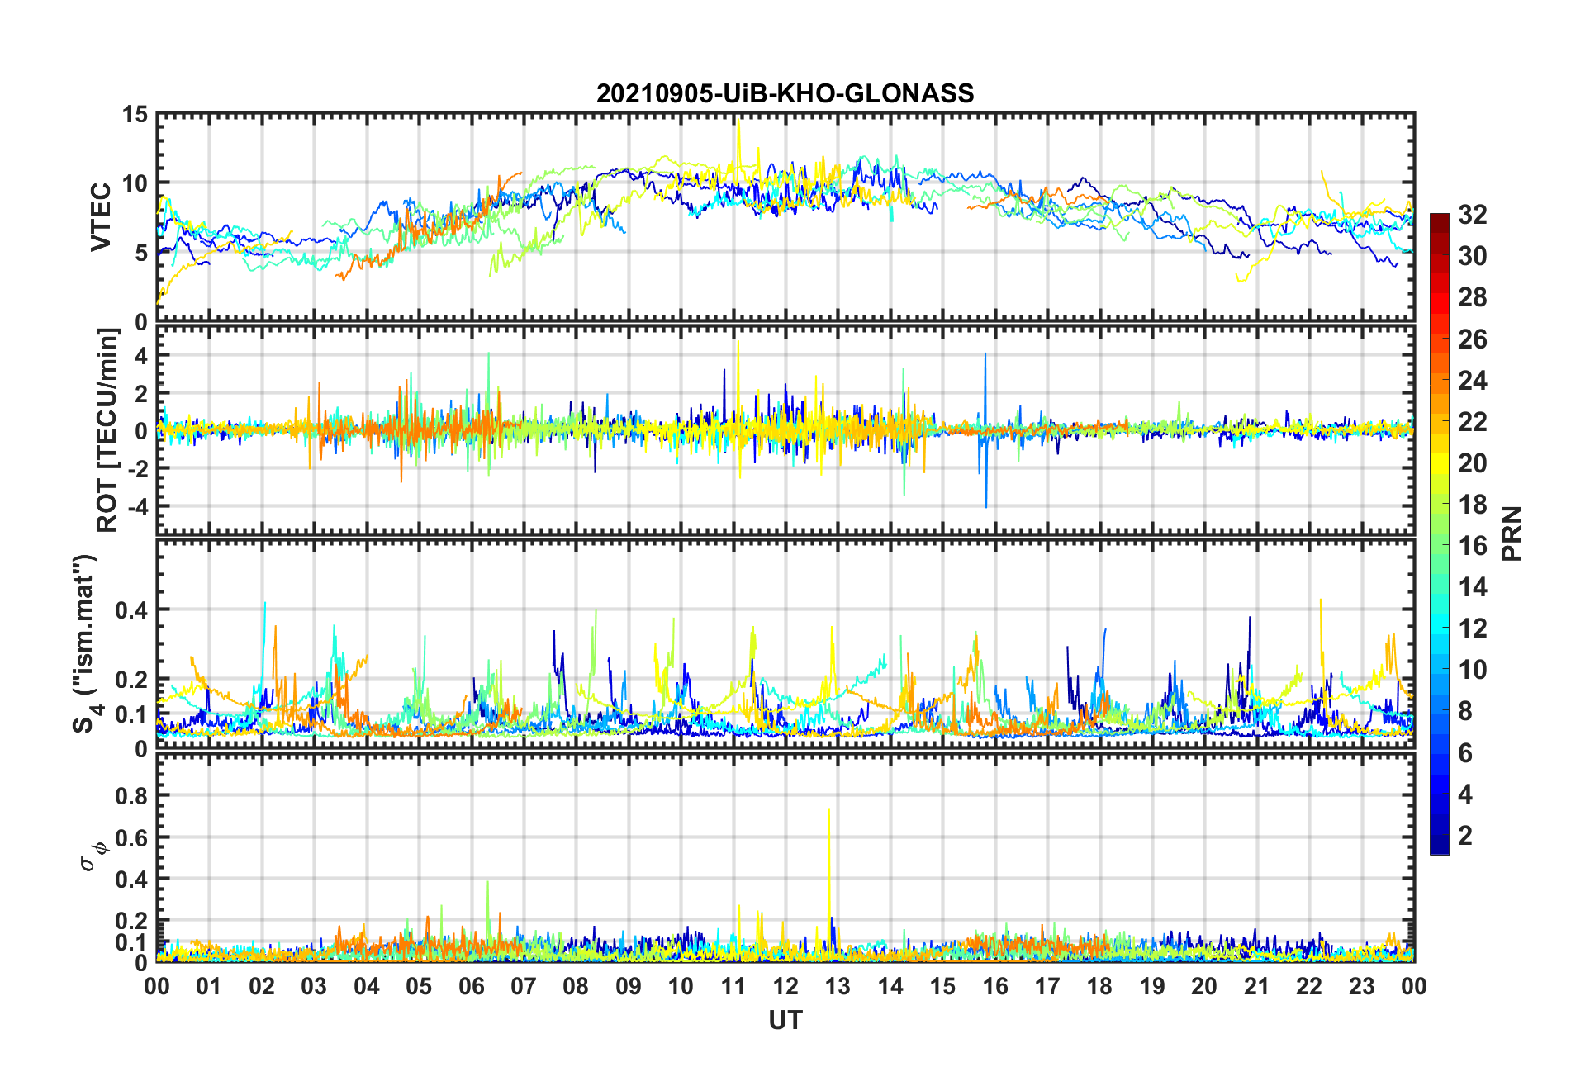
Task: Click the x-axis tick label 12
Action: point(785,986)
